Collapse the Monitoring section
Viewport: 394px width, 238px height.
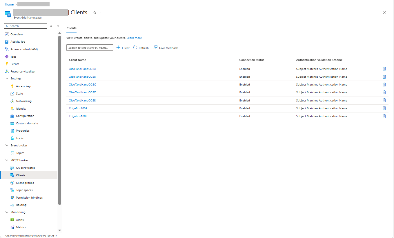coord(7,212)
